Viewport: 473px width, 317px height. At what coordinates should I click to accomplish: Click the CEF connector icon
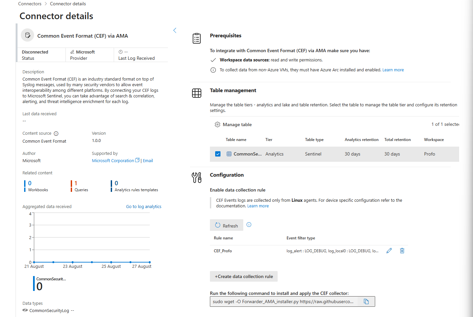27,35
